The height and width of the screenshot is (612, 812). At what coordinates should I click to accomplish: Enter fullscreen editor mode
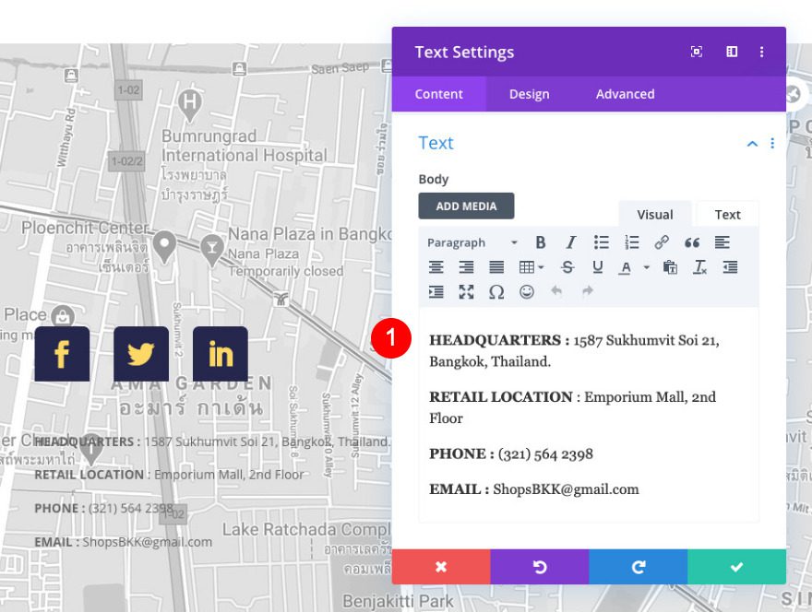466,291
